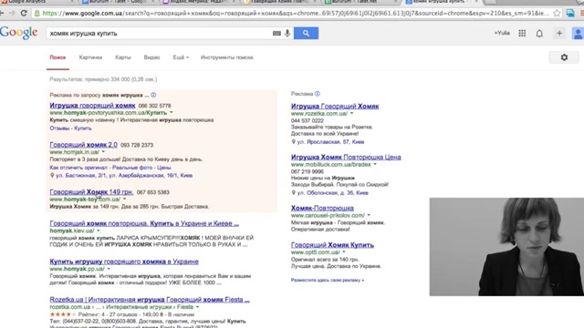Click the Share plus button
Screen dimensions: 584x328
pyautogui.click(x=559, y=33)
